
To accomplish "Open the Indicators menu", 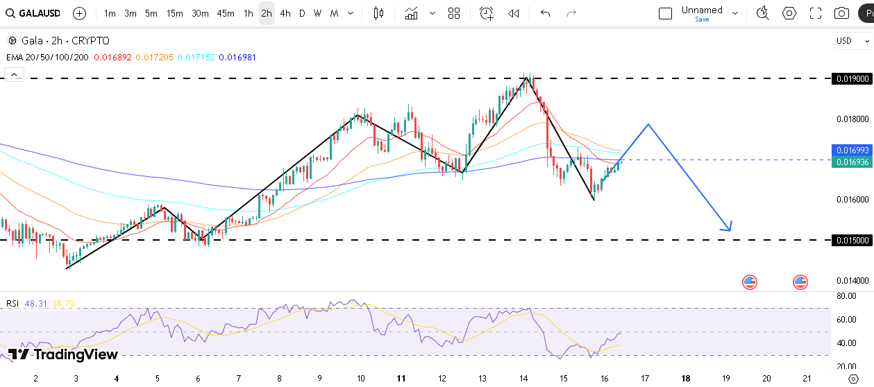I will (x=412, y=13).
